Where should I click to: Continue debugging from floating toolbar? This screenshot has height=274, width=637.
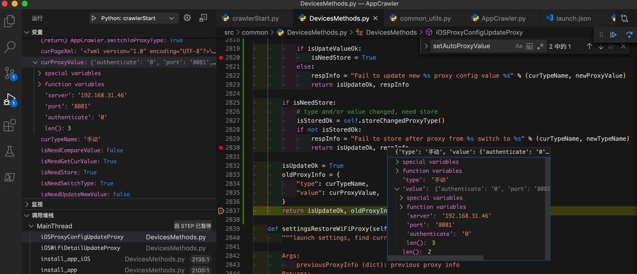[613, 35]
